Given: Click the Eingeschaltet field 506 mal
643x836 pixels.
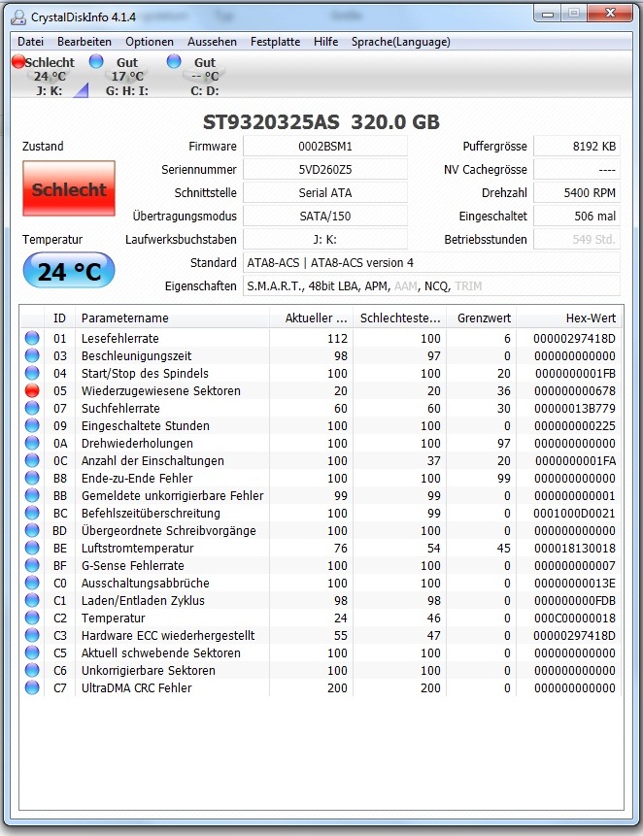Looking at the screenshot, I should [x=577, y=216].
